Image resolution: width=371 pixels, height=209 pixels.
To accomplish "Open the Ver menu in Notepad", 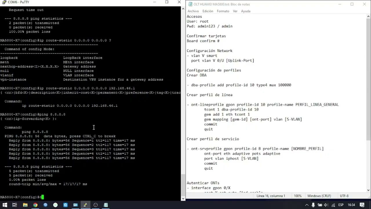I will click(235, 11).
